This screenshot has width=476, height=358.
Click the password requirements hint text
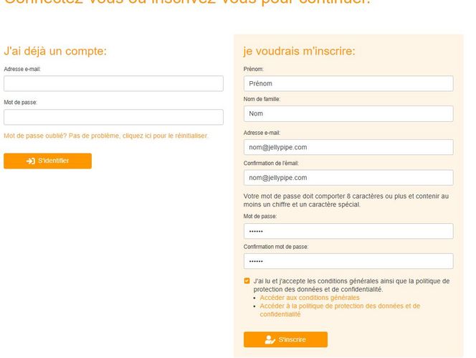pyautogui.click(x=346, y=199)
